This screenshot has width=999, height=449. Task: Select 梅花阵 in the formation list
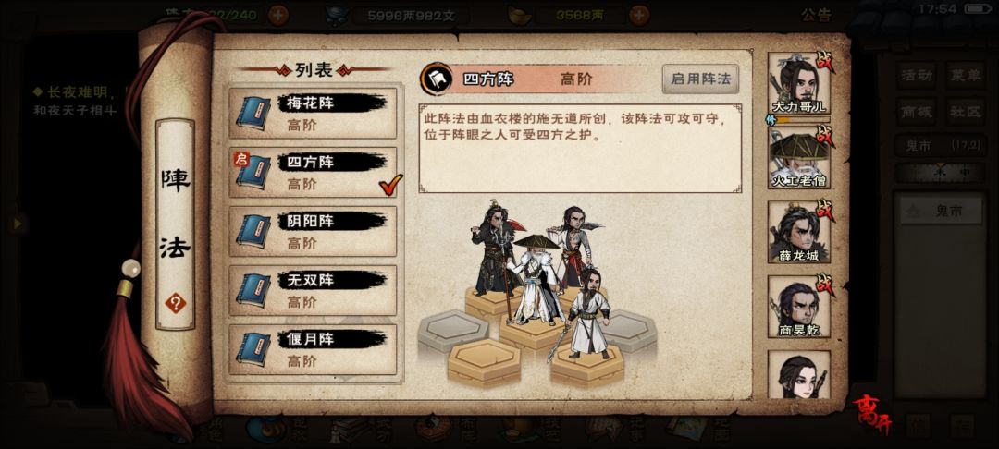tap(313, 114)
